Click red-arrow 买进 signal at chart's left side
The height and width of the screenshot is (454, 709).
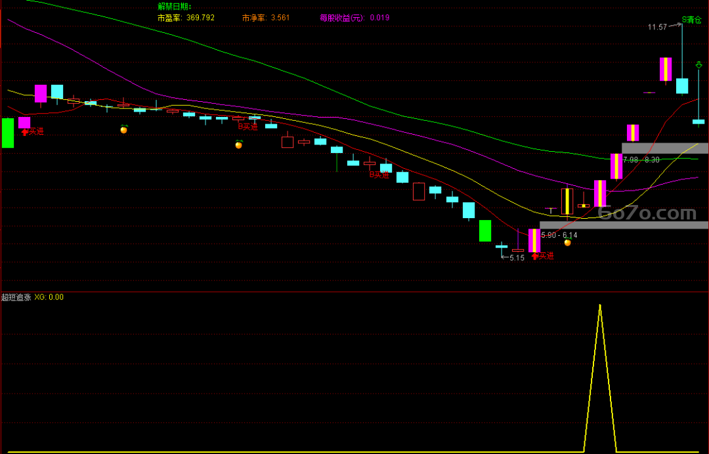click(33, 131)
